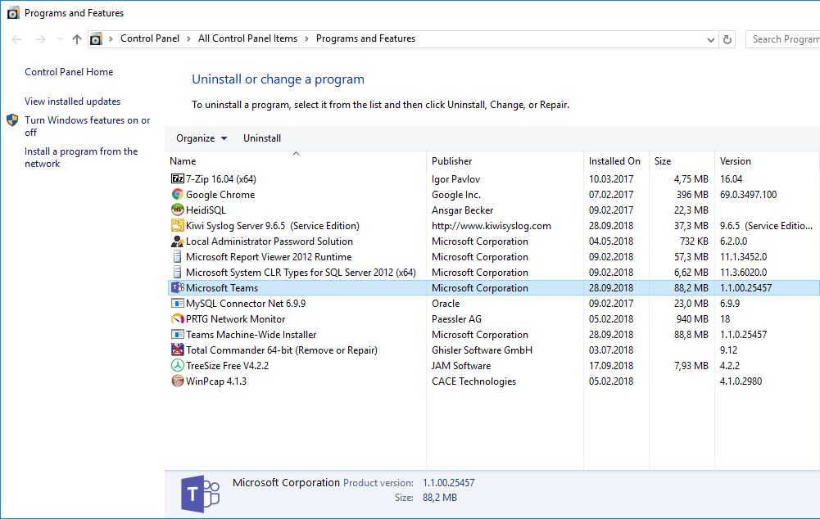Screen dimensions: 820x519
Task: Click the shield icon beside Windows features
Action: 12,120
